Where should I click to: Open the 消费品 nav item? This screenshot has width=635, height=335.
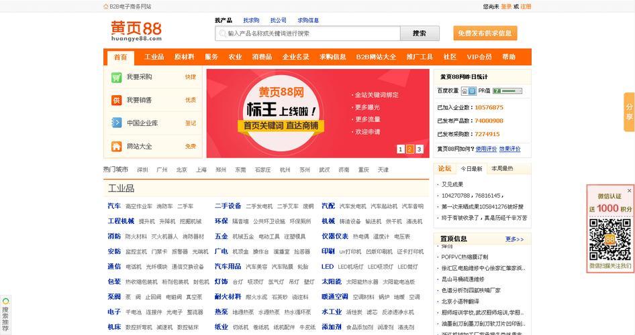tap(262, 57)
